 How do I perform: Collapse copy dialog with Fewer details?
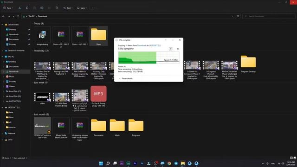coord(126,78)
